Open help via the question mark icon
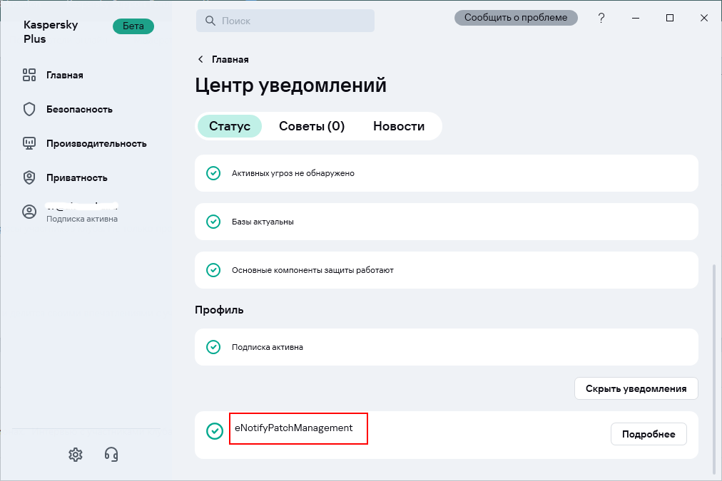This screenshot has height=481, width=722. 601,18
